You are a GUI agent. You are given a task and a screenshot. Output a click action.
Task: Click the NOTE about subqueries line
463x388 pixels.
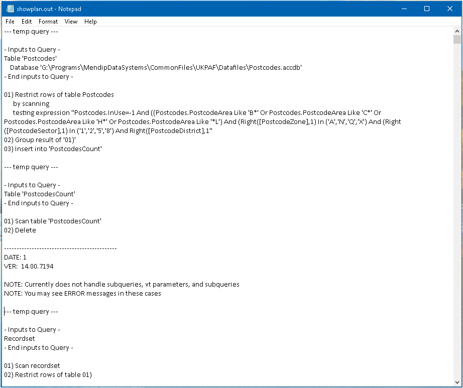coord(122,285)
